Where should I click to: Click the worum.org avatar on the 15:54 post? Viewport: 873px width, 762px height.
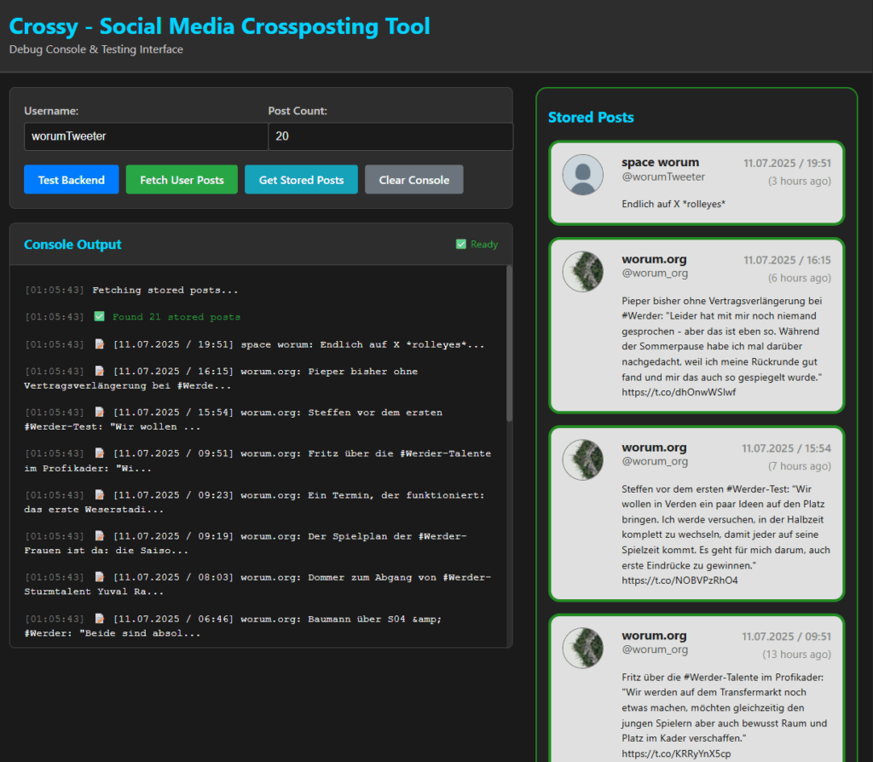(x=583, y=459)
